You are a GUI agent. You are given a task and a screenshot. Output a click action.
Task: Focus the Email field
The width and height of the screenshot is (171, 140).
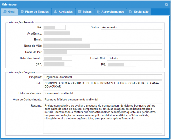(x=103, y=40)
